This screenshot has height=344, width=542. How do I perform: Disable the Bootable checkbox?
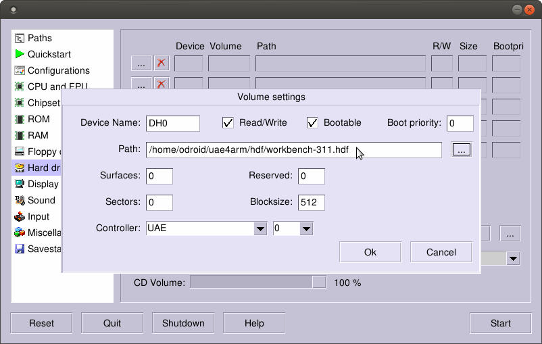point(312,123)
